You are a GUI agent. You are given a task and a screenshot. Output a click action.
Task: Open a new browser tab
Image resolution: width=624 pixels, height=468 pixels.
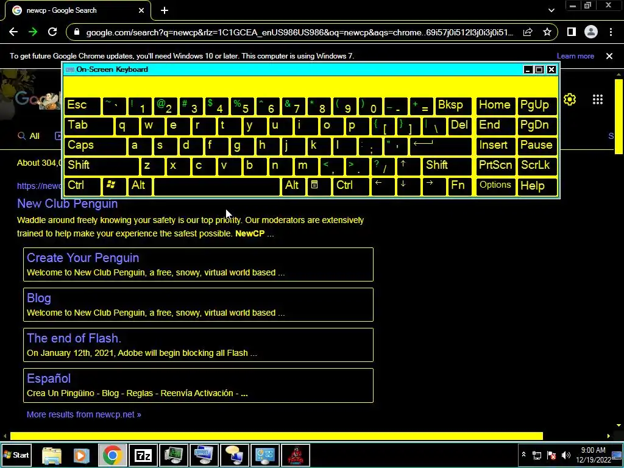point(165,11)
